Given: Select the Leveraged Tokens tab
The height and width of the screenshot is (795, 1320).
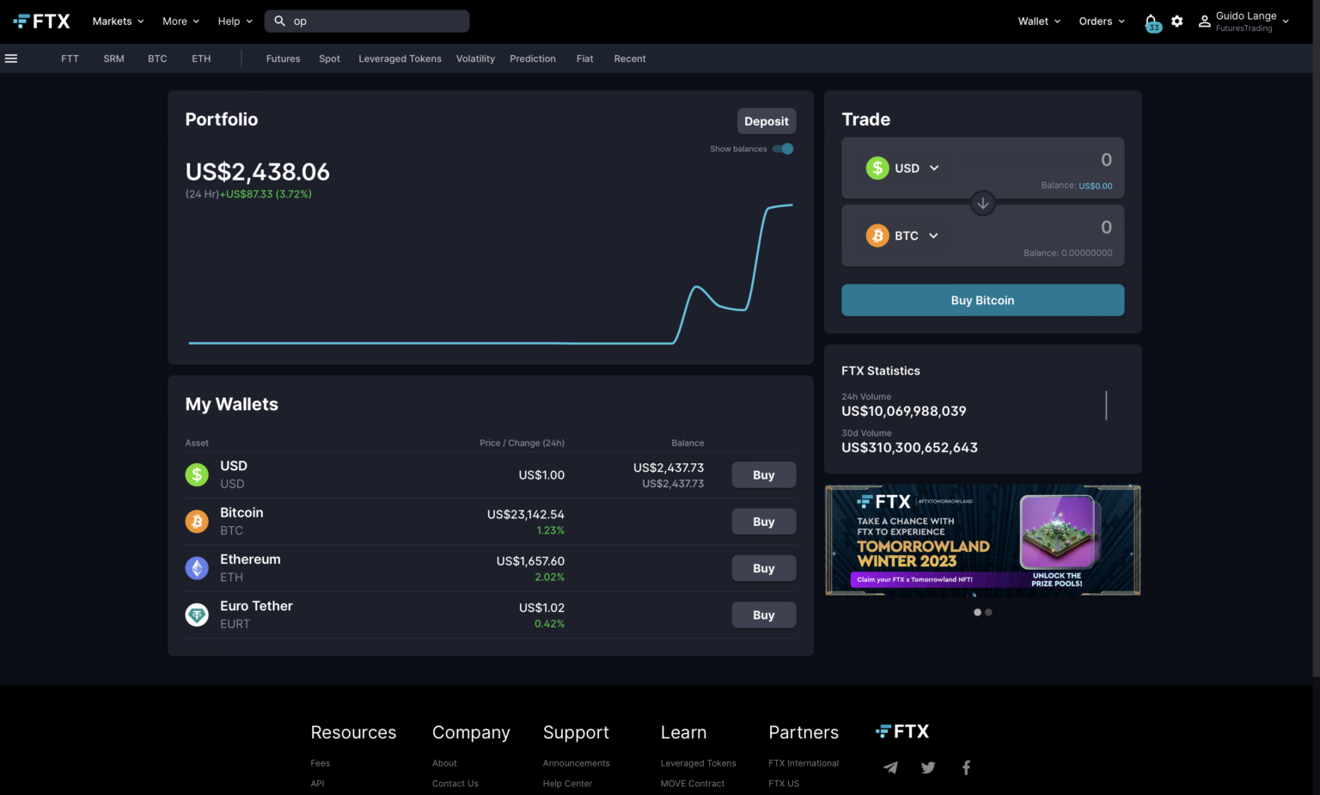Looking at the screenshot, I should coord(400,58).
